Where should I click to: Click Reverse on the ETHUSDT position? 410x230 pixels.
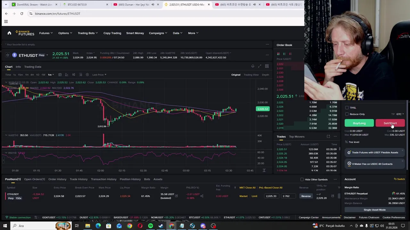[306, 196]
